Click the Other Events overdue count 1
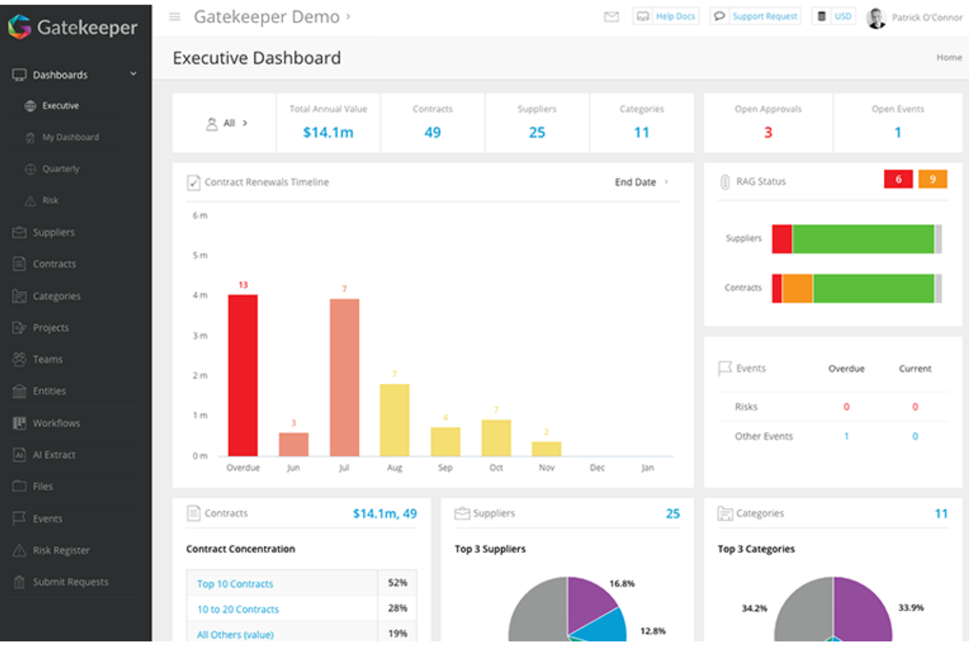The image size is (969, 646). coord(846,436)
